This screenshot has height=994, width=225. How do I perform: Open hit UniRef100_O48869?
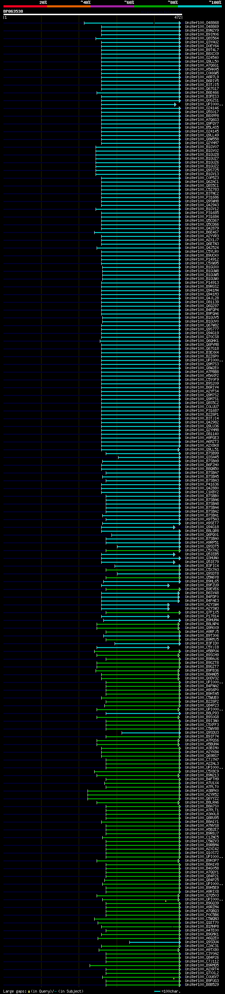201,27
